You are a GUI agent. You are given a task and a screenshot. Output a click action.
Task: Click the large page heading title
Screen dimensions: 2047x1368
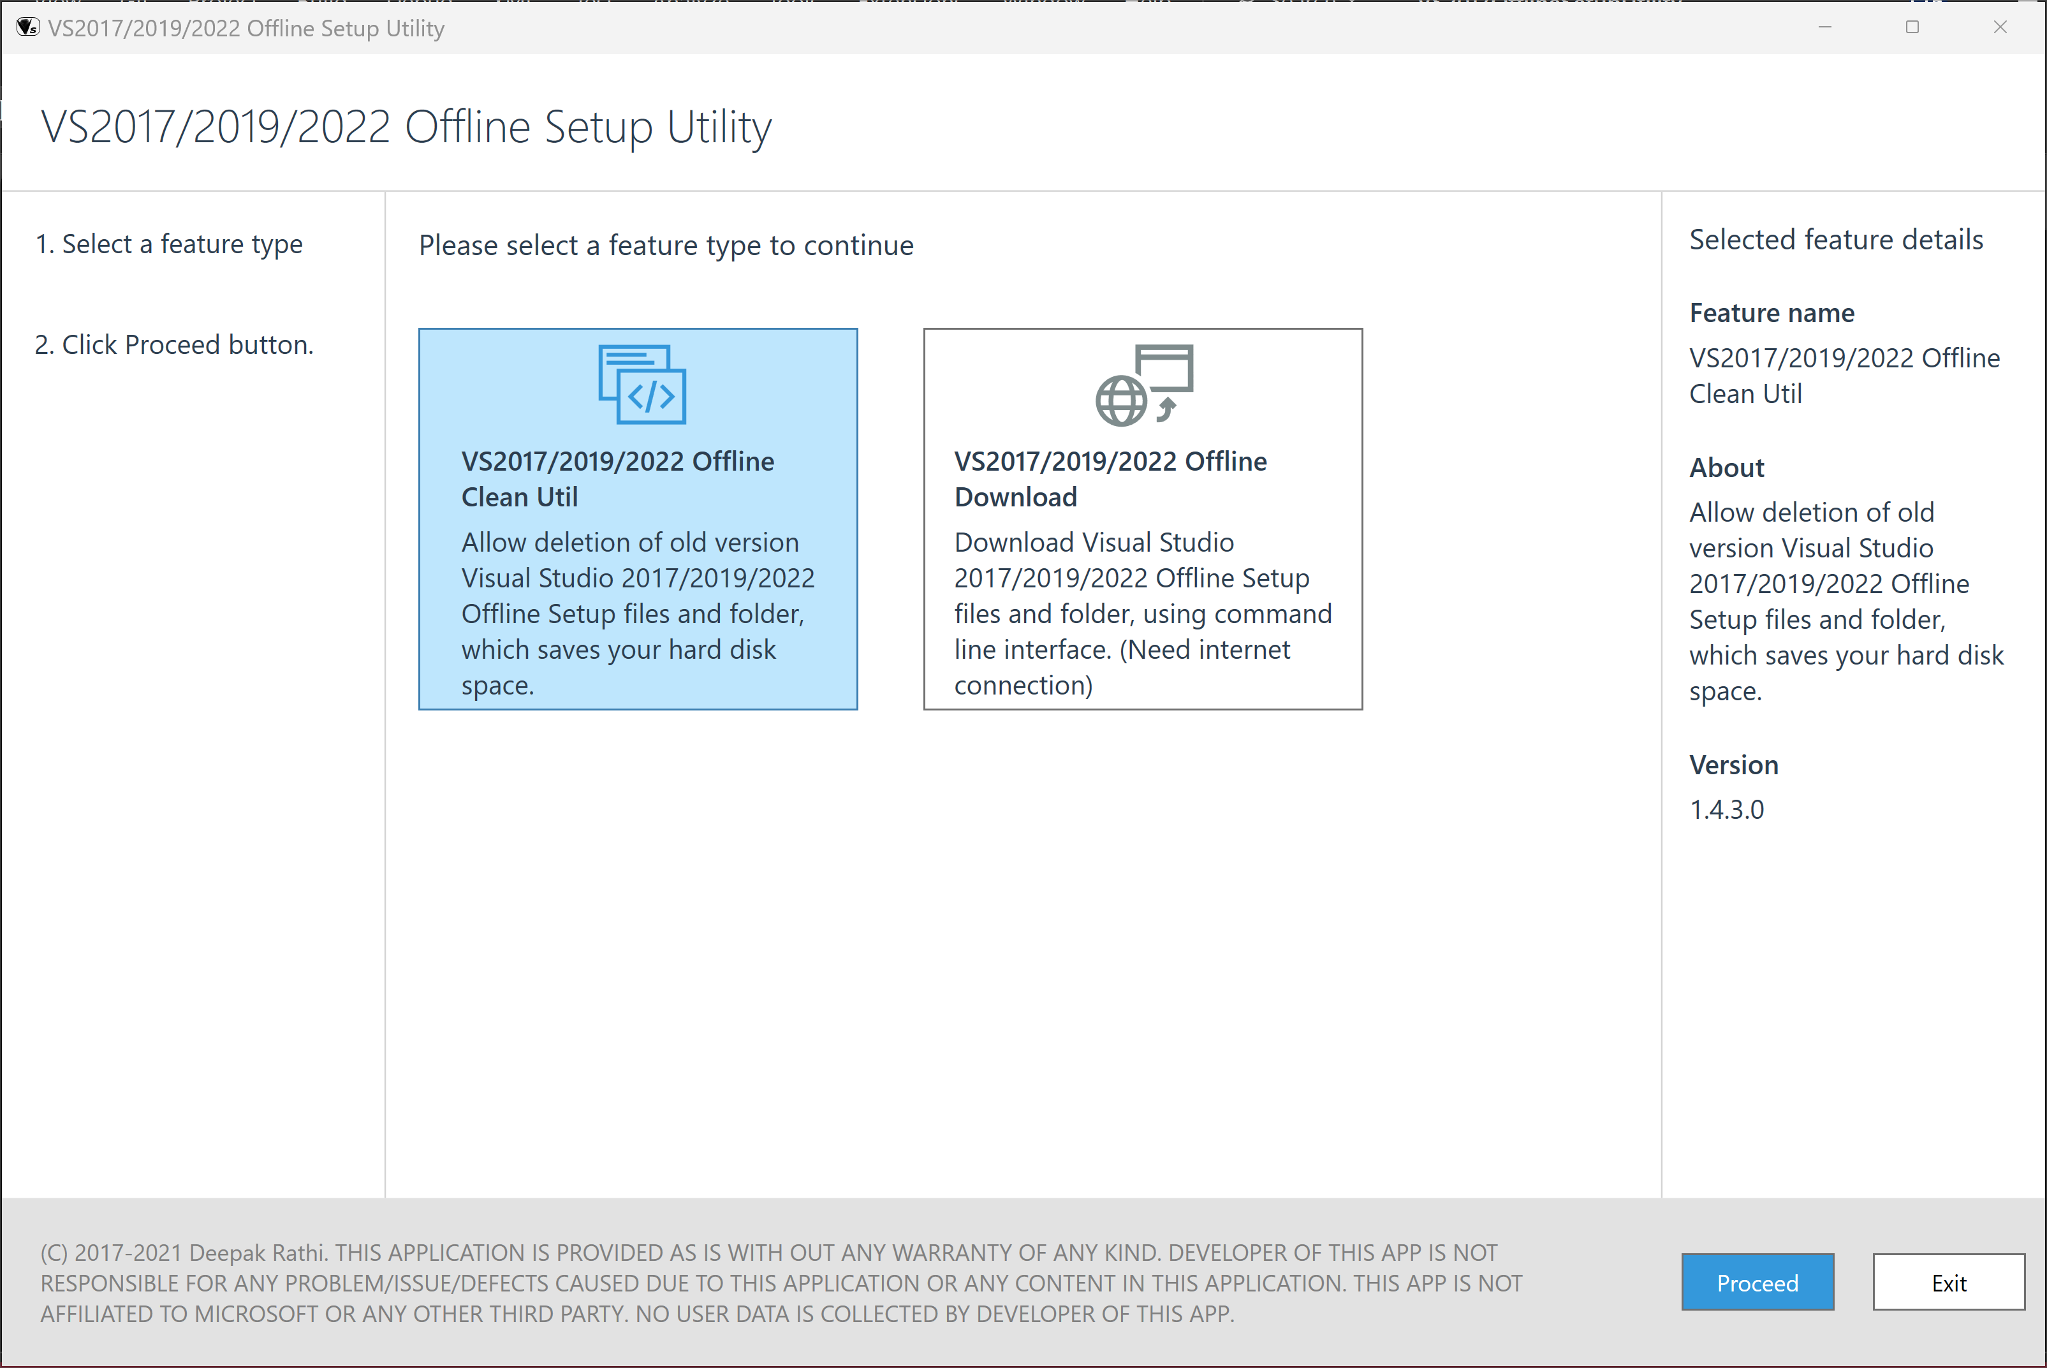click(406, 128)
